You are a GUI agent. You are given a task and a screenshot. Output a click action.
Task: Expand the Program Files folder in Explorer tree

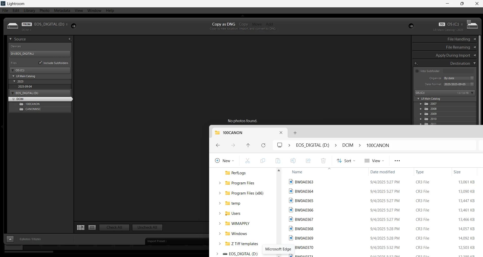(220, 183)
